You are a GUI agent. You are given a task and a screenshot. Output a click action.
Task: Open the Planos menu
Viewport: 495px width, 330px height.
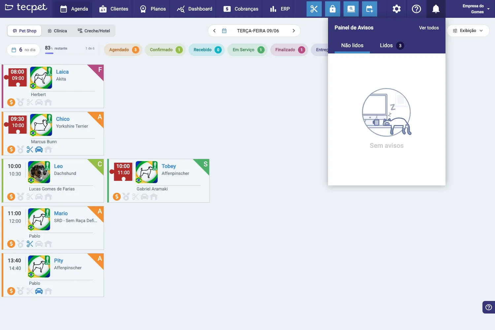152,9
